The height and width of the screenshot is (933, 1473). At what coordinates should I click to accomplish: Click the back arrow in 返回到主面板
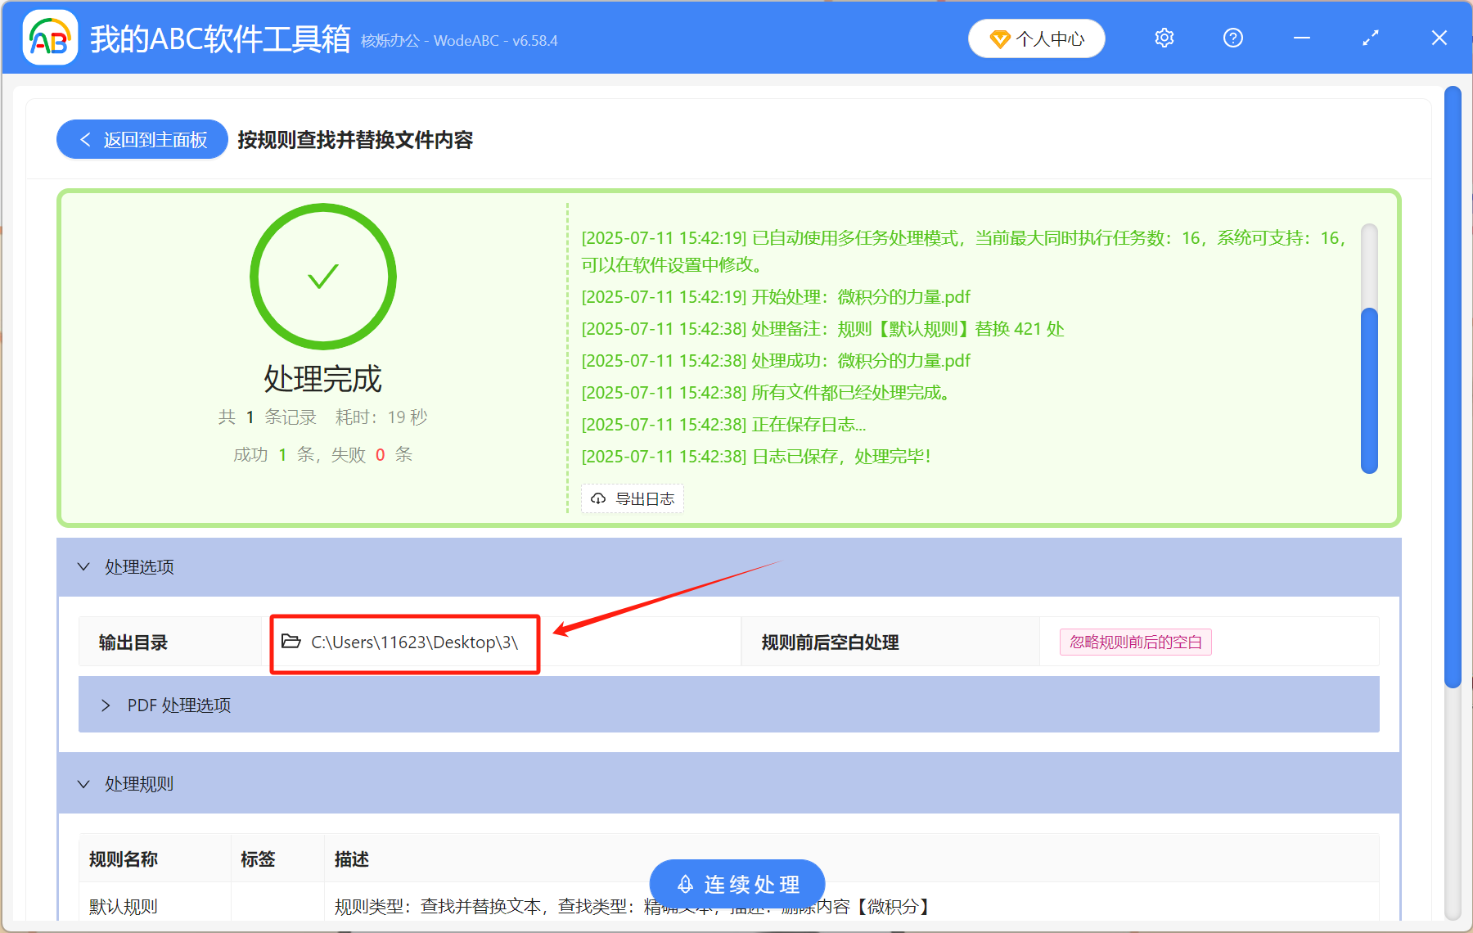coord(85,139)
